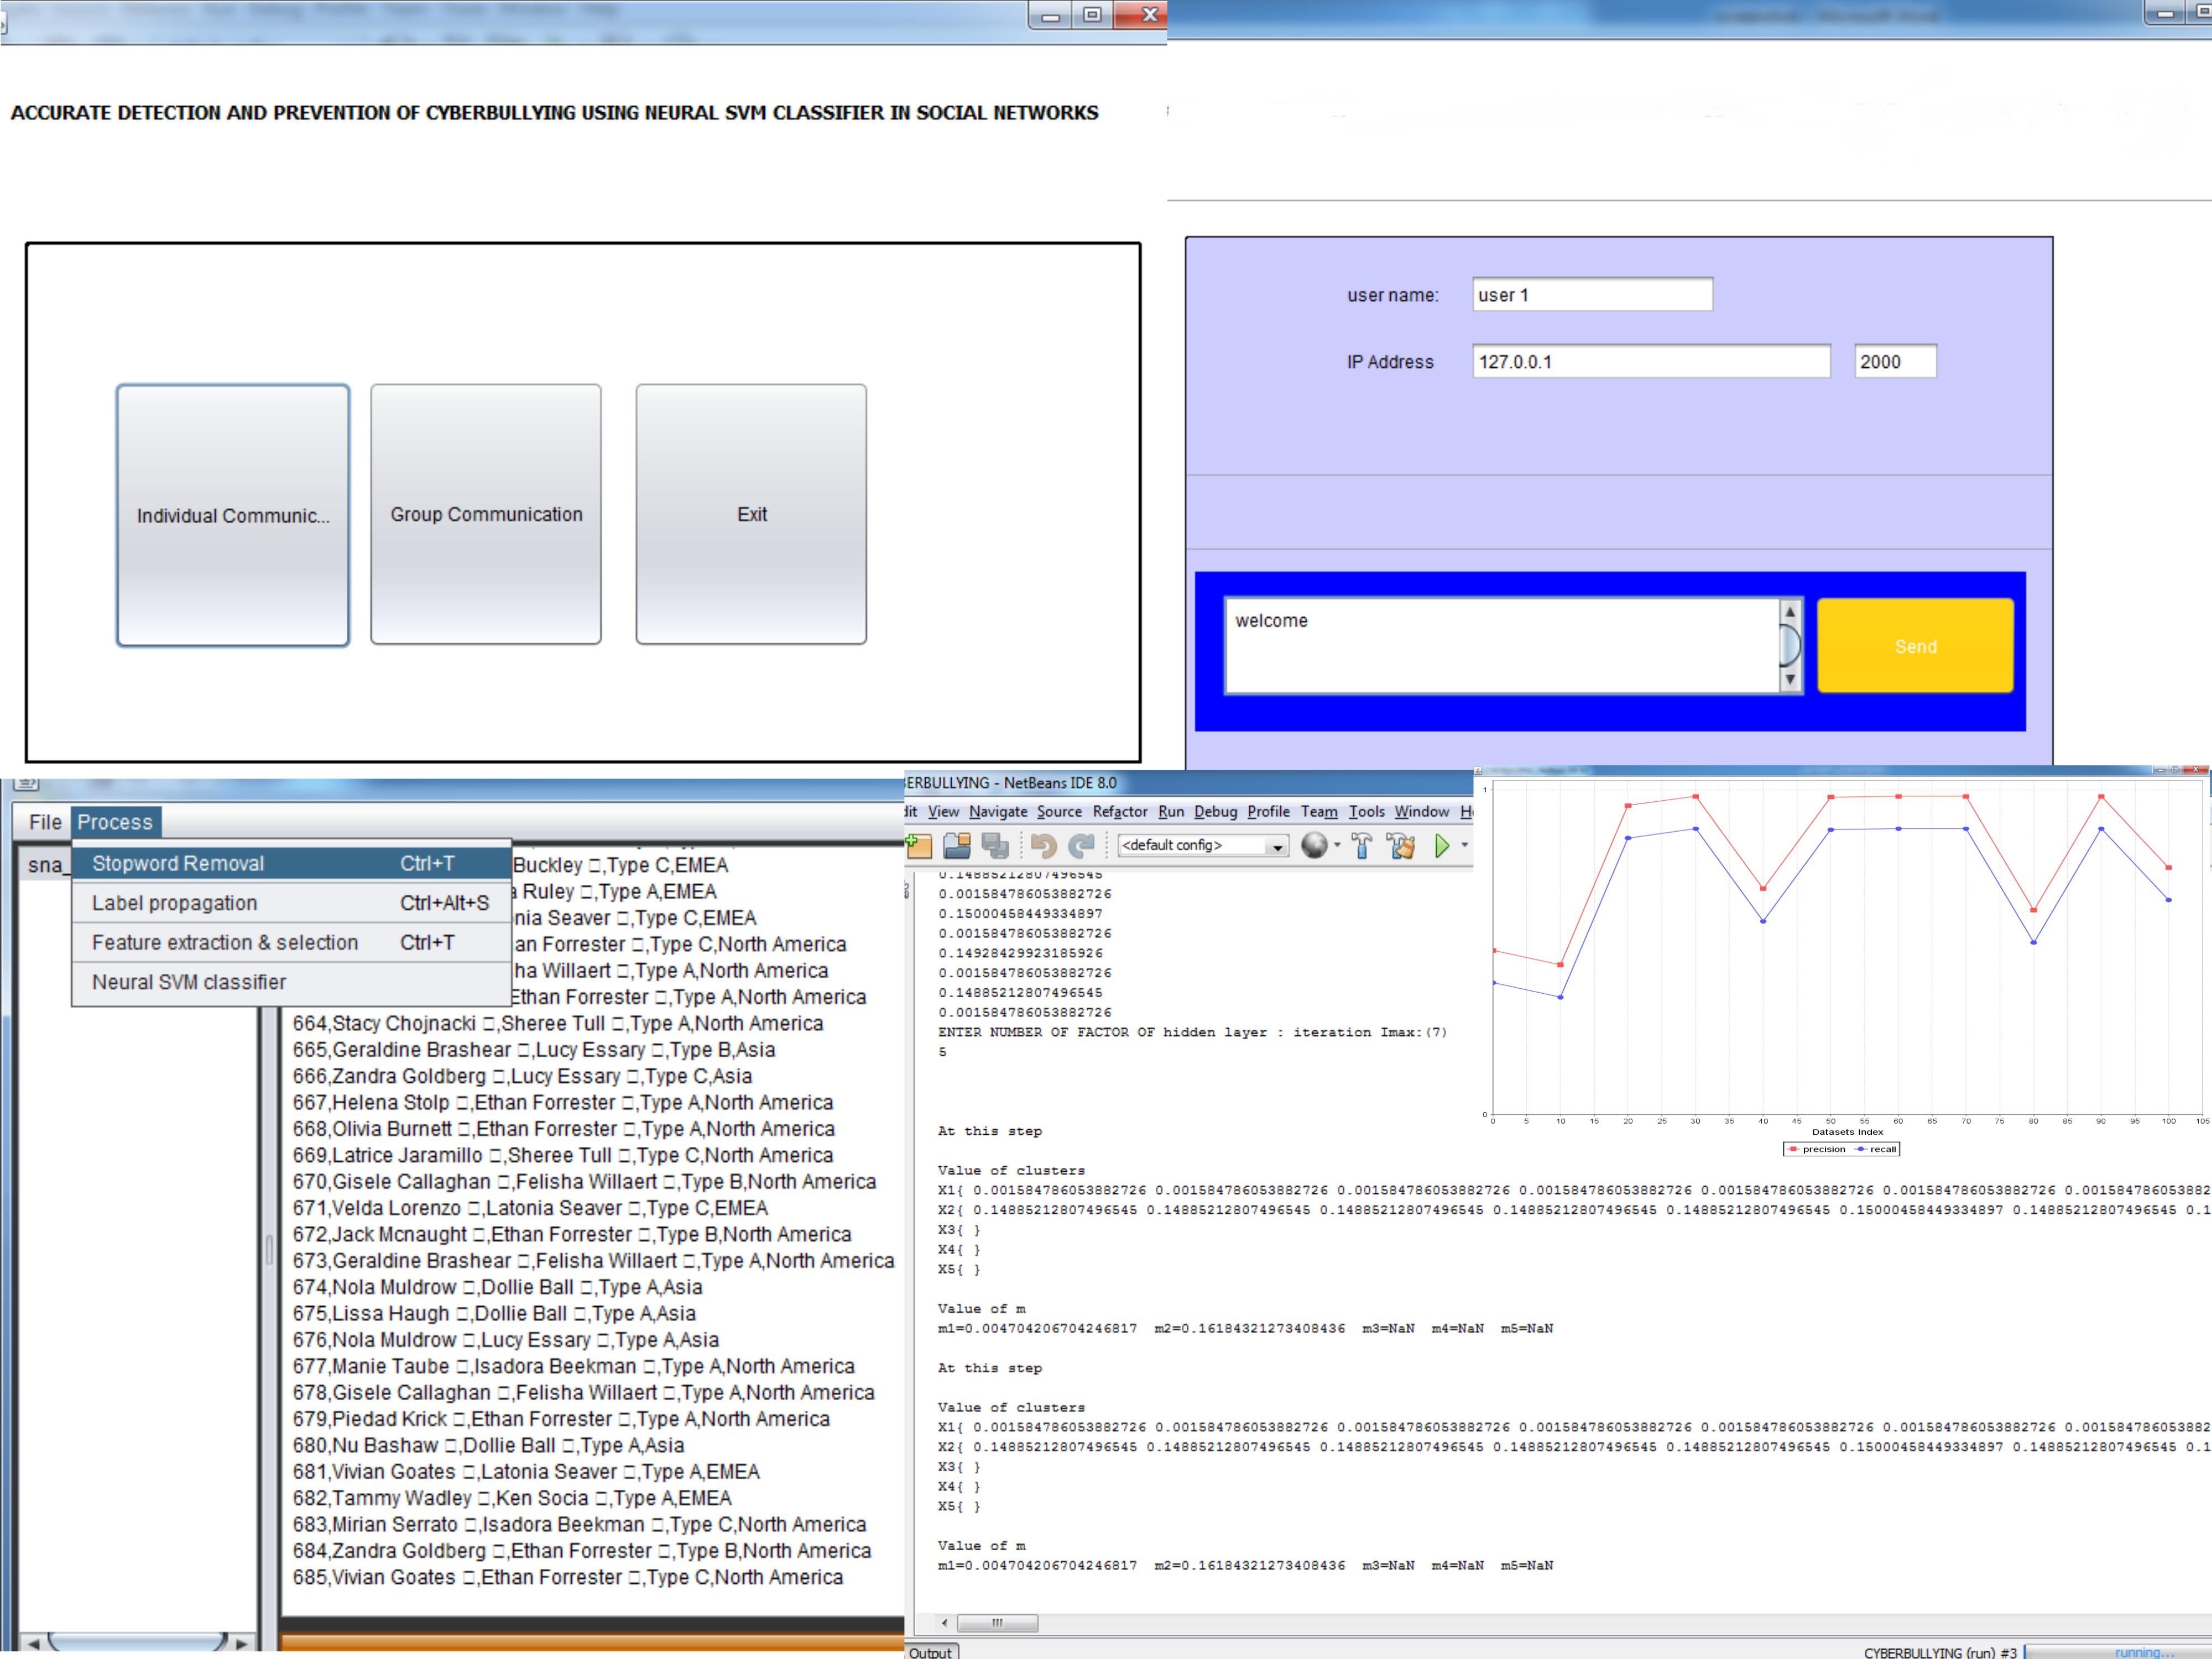Click the browser globe icon
Screen dimensions: 2212x1659
(x=1314, y=846)
